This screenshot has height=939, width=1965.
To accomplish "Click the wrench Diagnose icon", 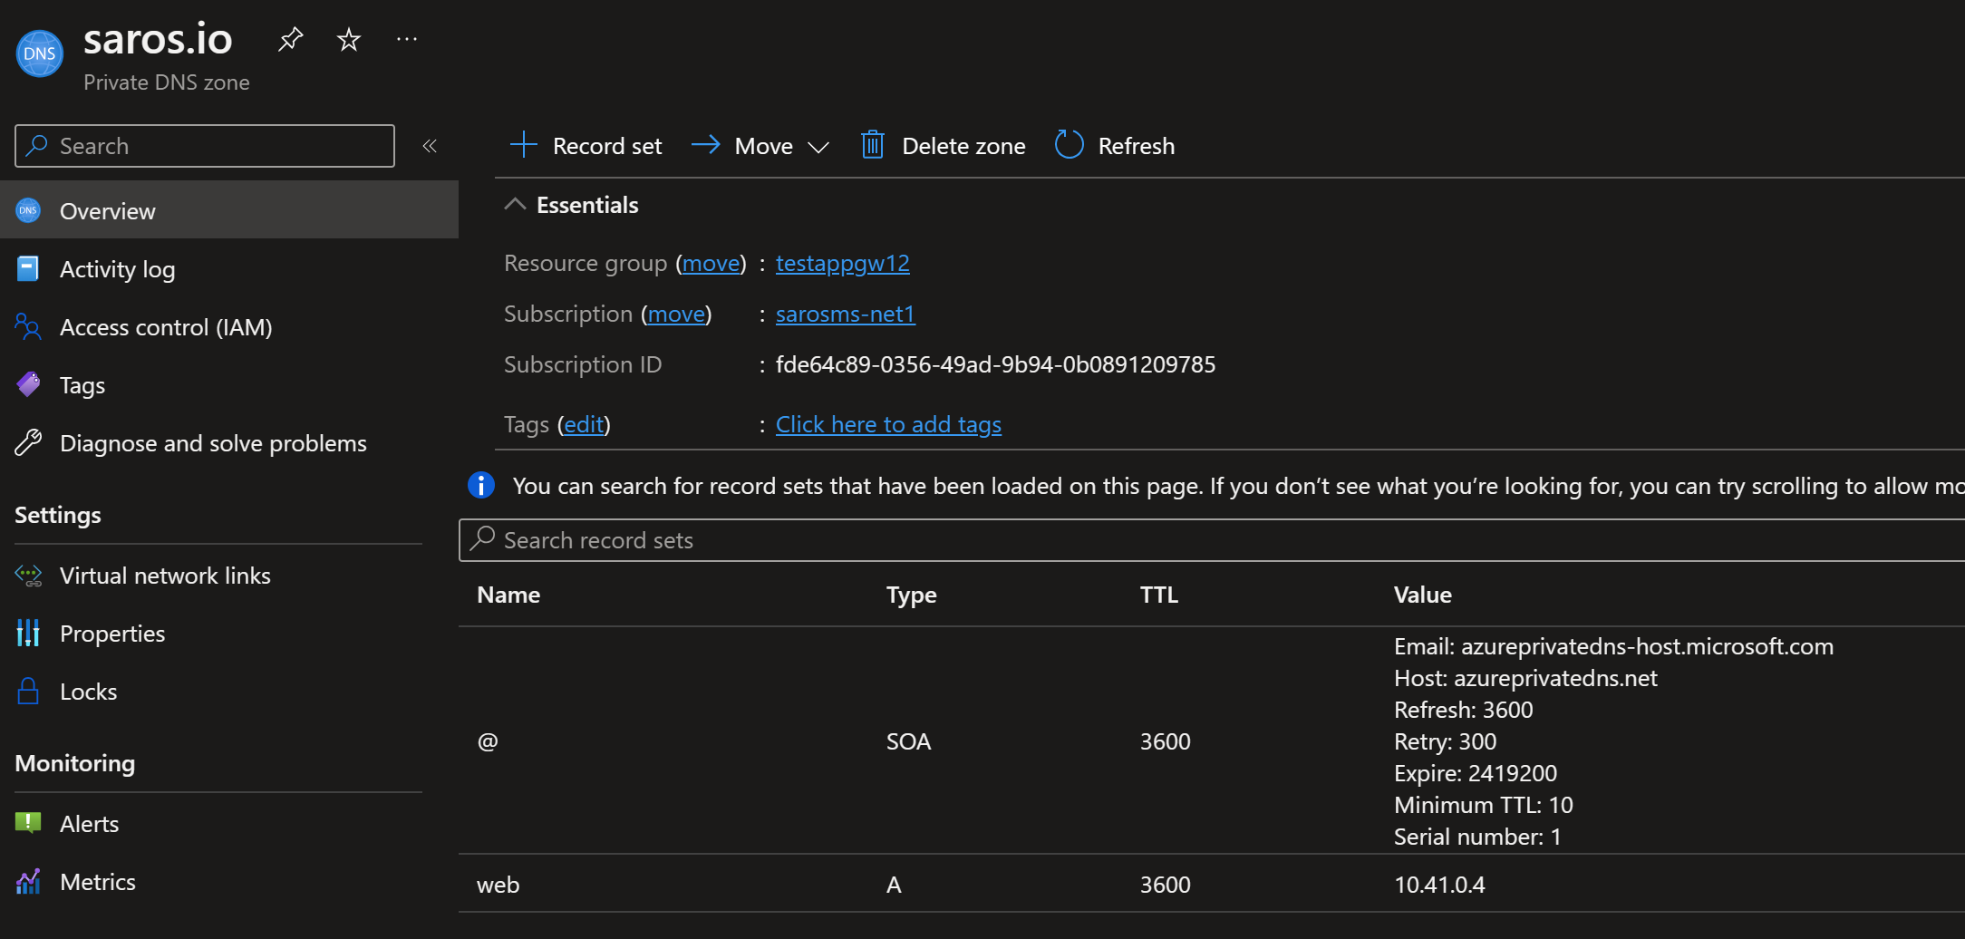I will 28,442.
